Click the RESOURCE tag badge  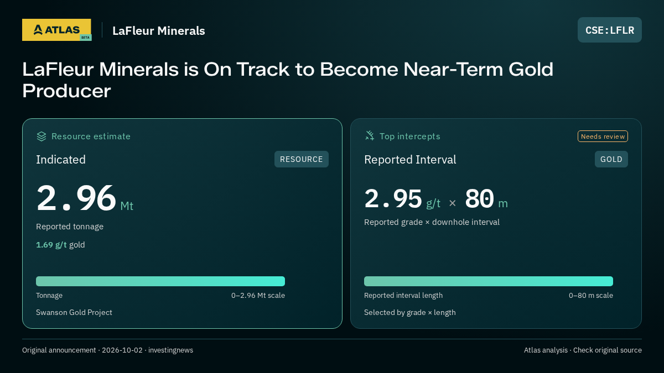click(302, 159)
